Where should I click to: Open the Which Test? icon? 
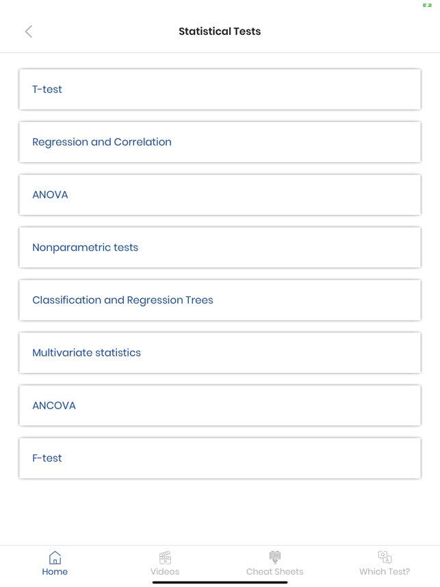(x=385, y=557)
